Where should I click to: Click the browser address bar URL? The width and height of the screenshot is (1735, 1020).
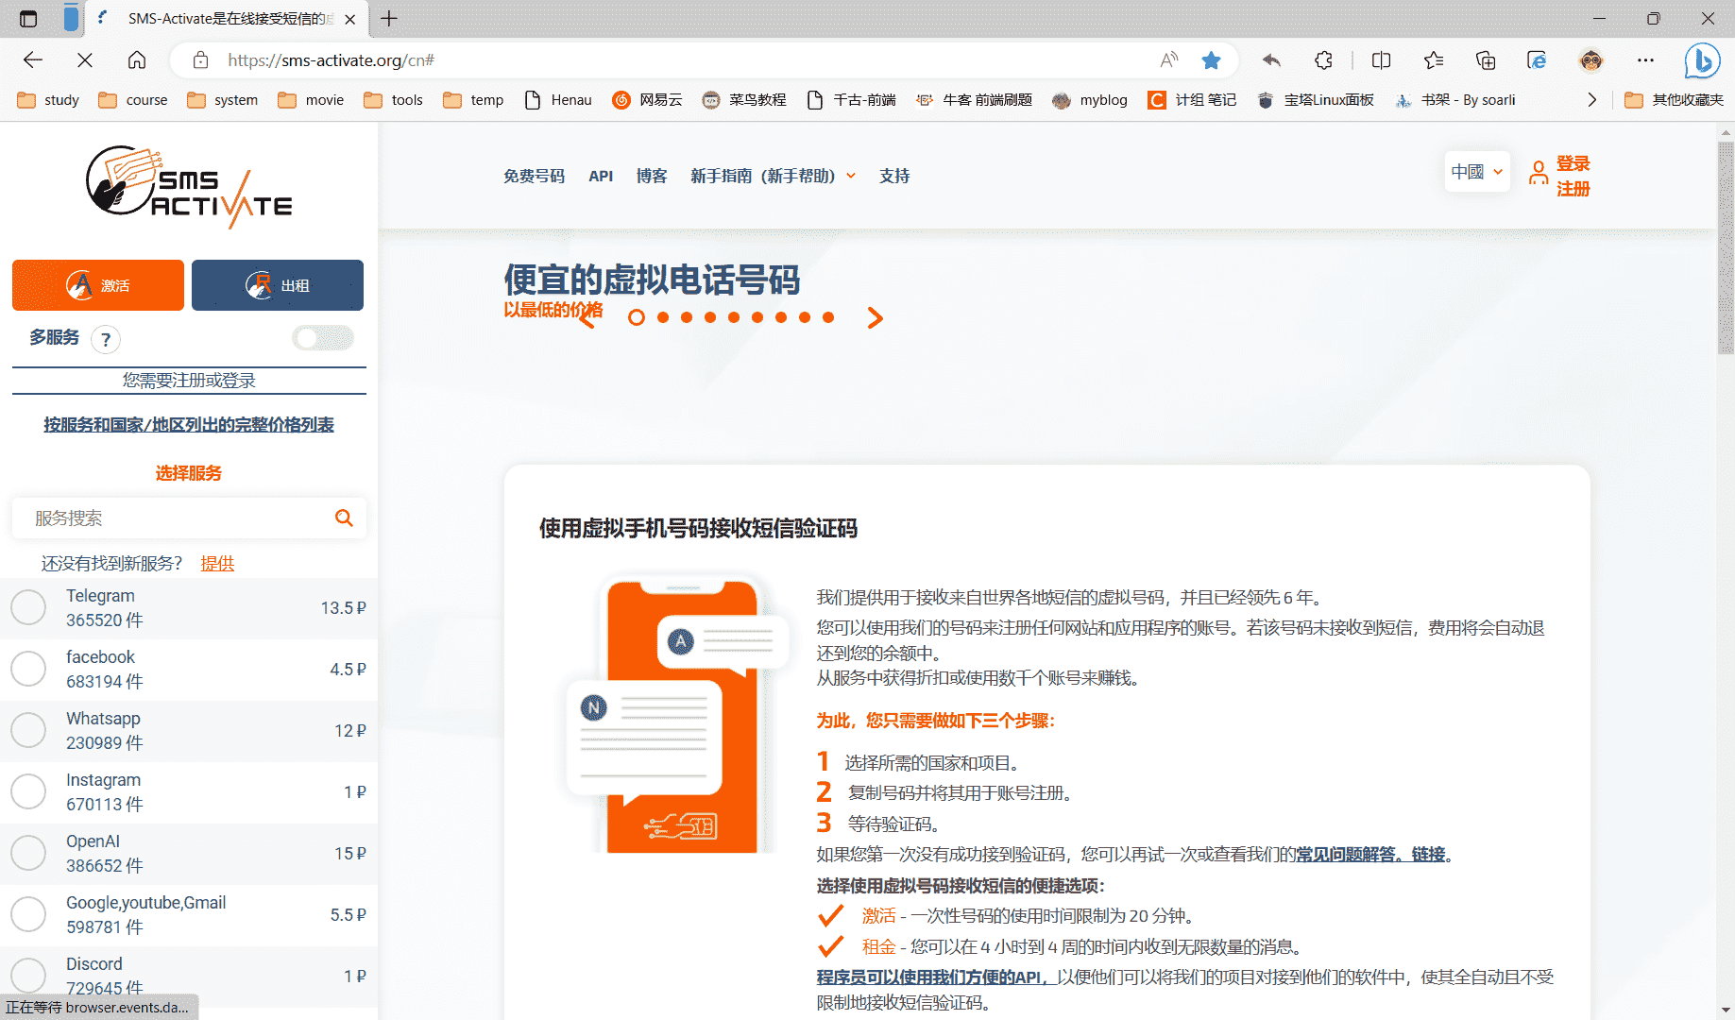pyautogui.click(x=331, y=60)
